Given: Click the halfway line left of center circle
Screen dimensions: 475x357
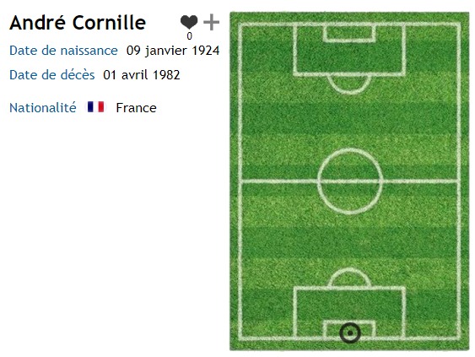Looking at the screenshot, I should click(278, 181).
